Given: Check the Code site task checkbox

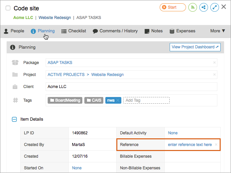Looking at the screenshot, I should 8,8.
